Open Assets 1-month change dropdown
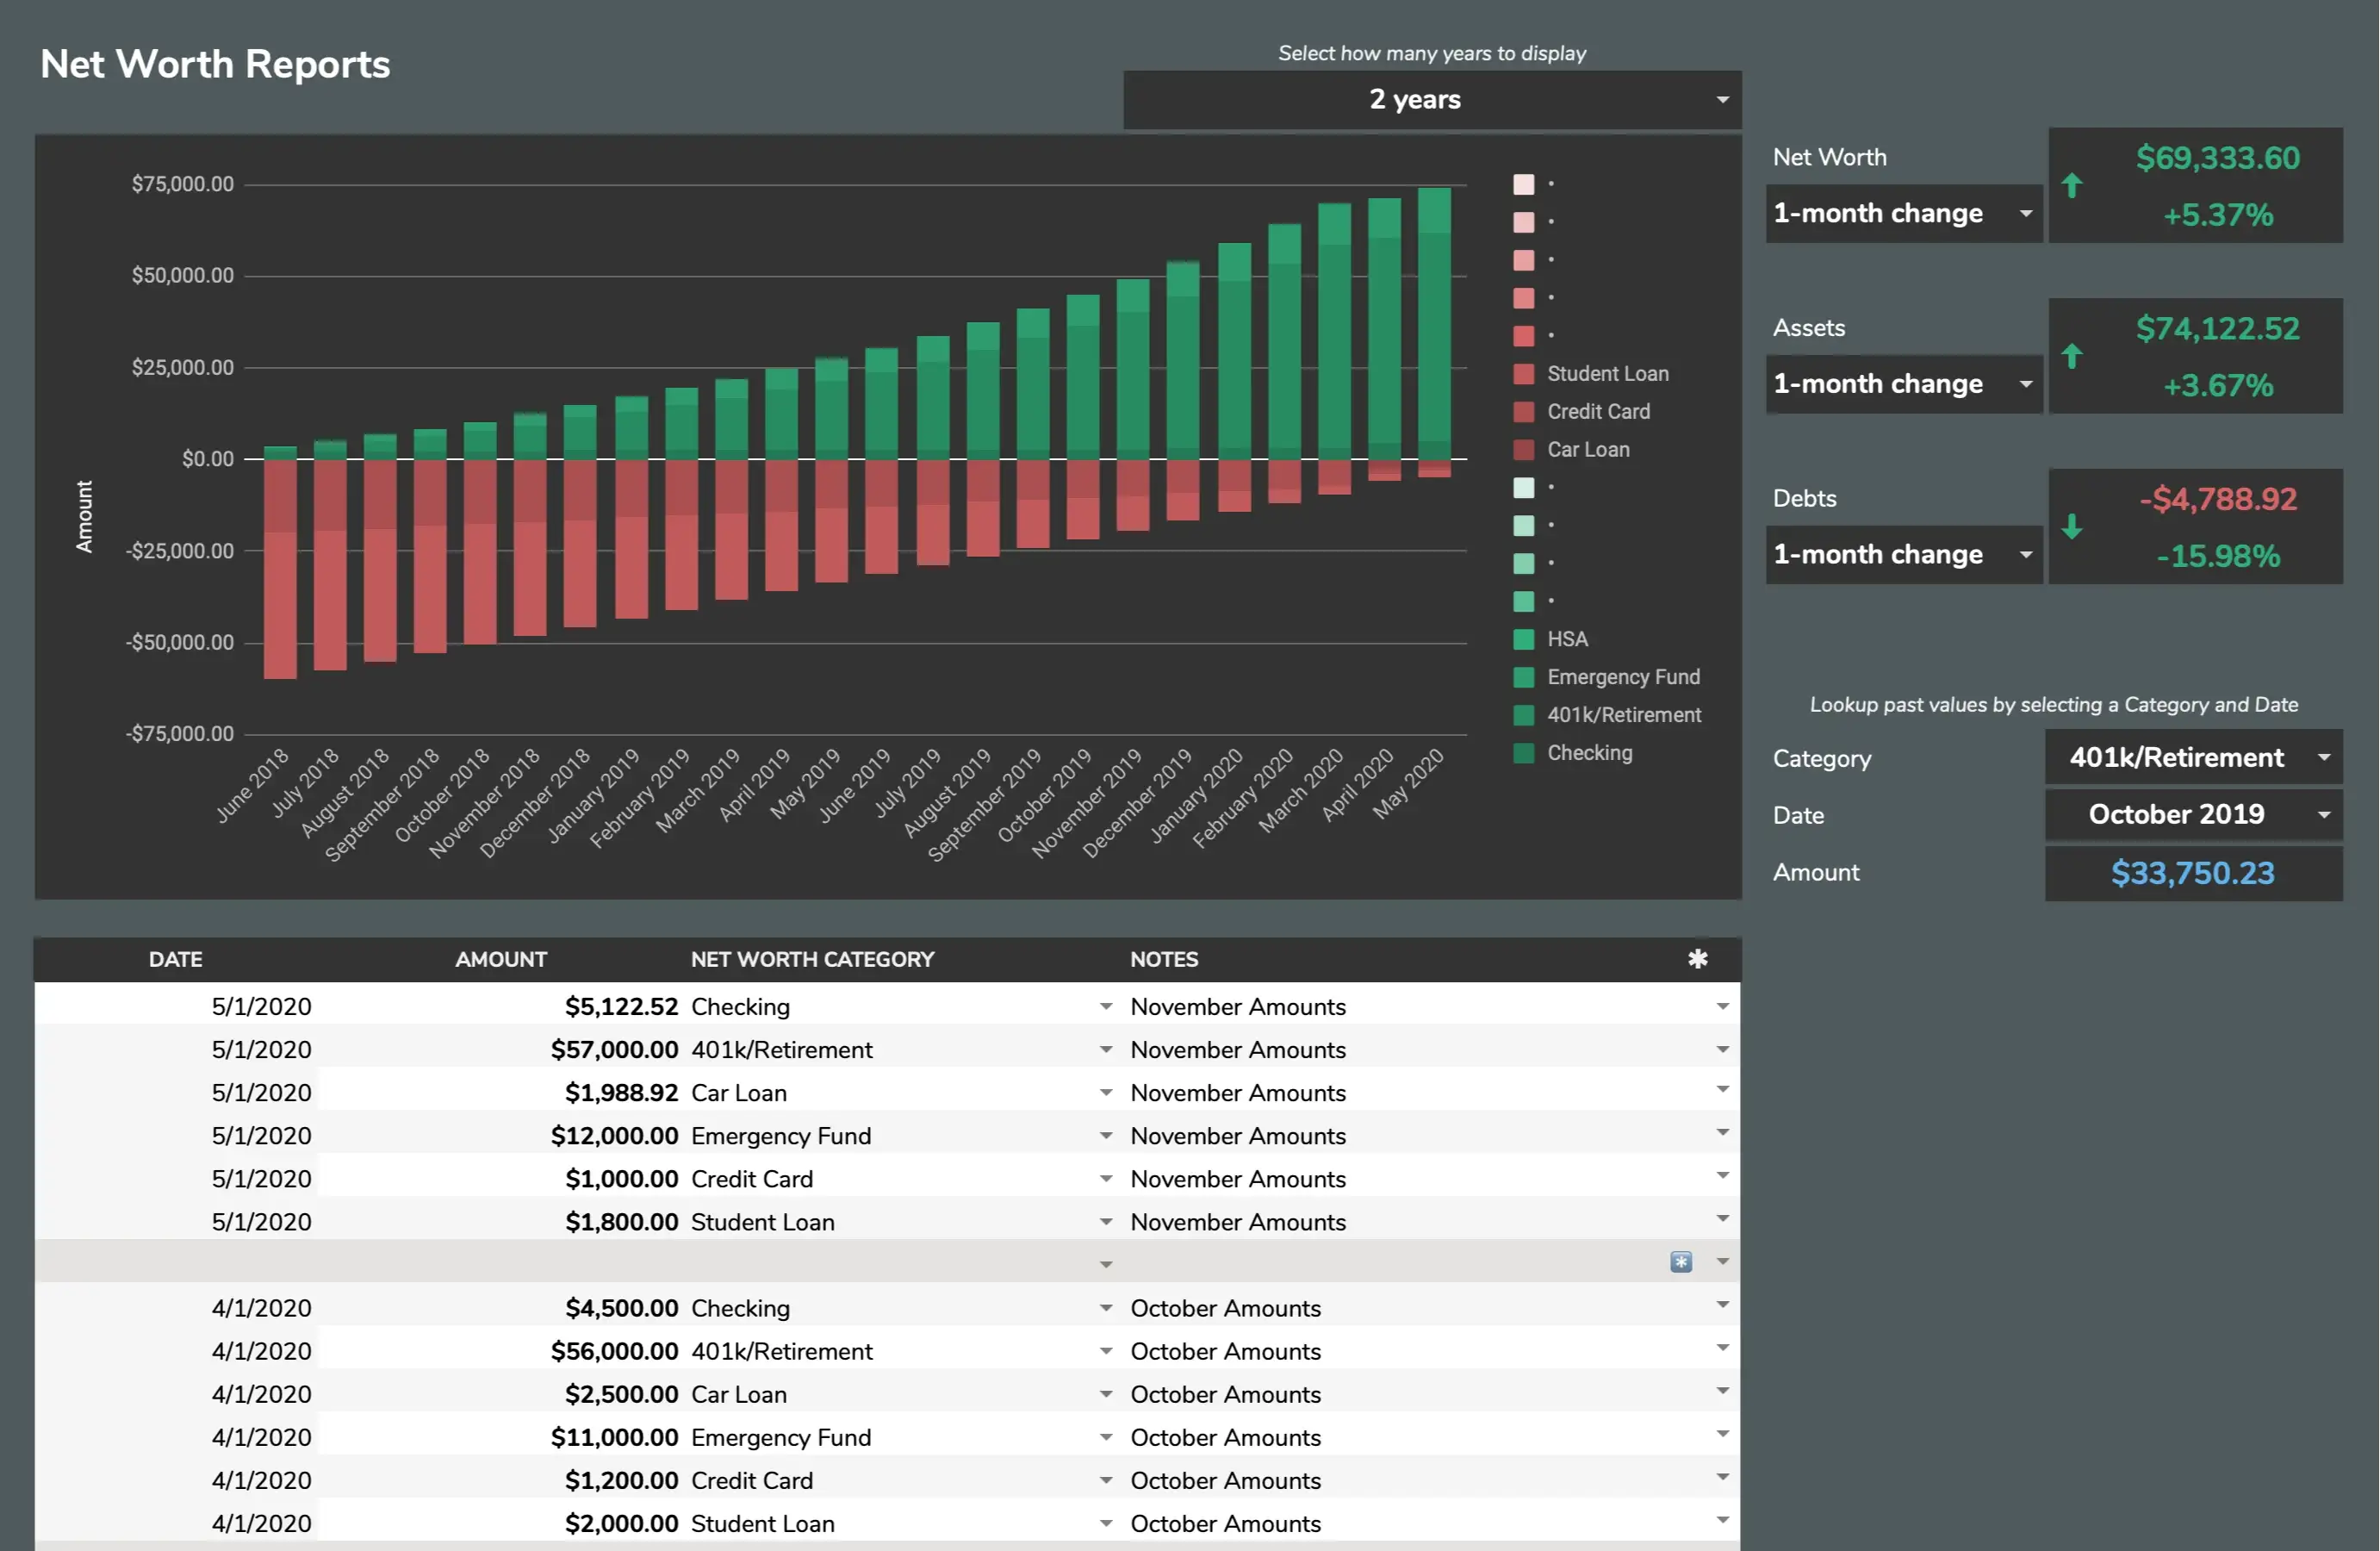This screenshot has height=1551, width=2380. [x=1904, y=384]
